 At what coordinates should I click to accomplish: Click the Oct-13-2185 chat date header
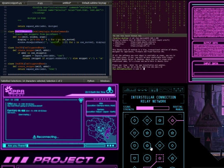pyautogui.click(x=12, y=100)
